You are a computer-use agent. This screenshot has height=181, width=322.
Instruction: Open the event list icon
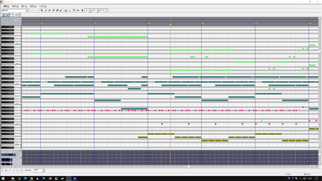(74, 10)
